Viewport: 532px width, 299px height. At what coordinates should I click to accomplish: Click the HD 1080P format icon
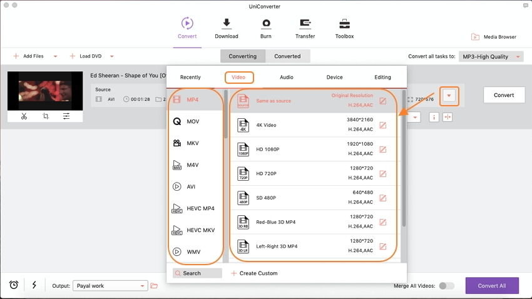[x=243, y=149]
